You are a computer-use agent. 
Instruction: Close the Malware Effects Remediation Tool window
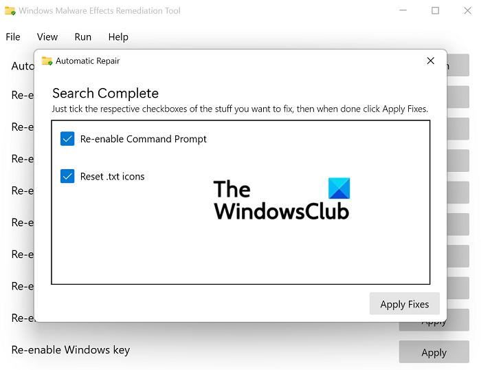pyautogui.click(x=467, y=10)
